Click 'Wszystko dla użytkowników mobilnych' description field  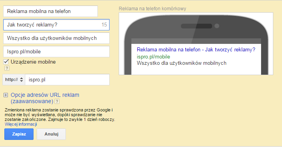pyautogui.click(x=56, y=38)
